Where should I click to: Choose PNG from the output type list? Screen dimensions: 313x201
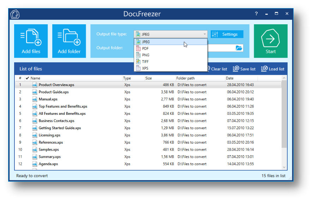[145, 55]
